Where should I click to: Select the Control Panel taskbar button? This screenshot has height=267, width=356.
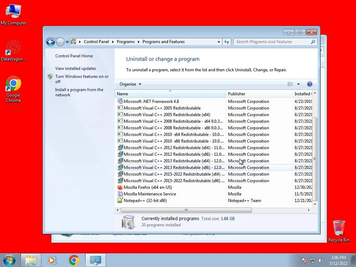95,260
